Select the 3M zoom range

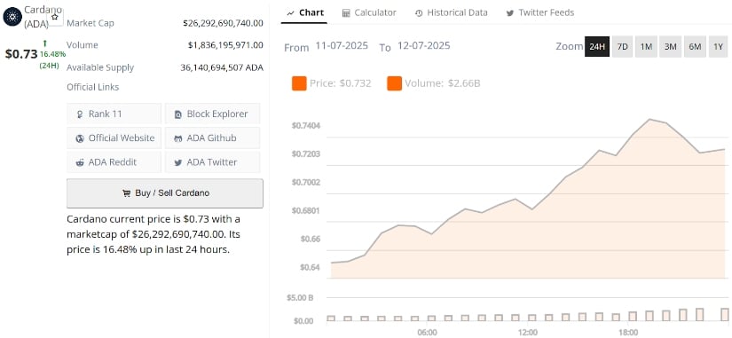pyautogui.click(x=671, y=47)
